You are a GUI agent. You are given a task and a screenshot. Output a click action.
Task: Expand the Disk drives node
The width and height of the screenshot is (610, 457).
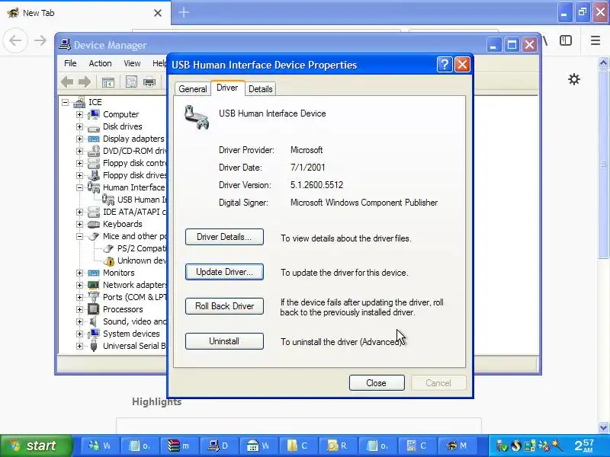click(x=80, y=126)
